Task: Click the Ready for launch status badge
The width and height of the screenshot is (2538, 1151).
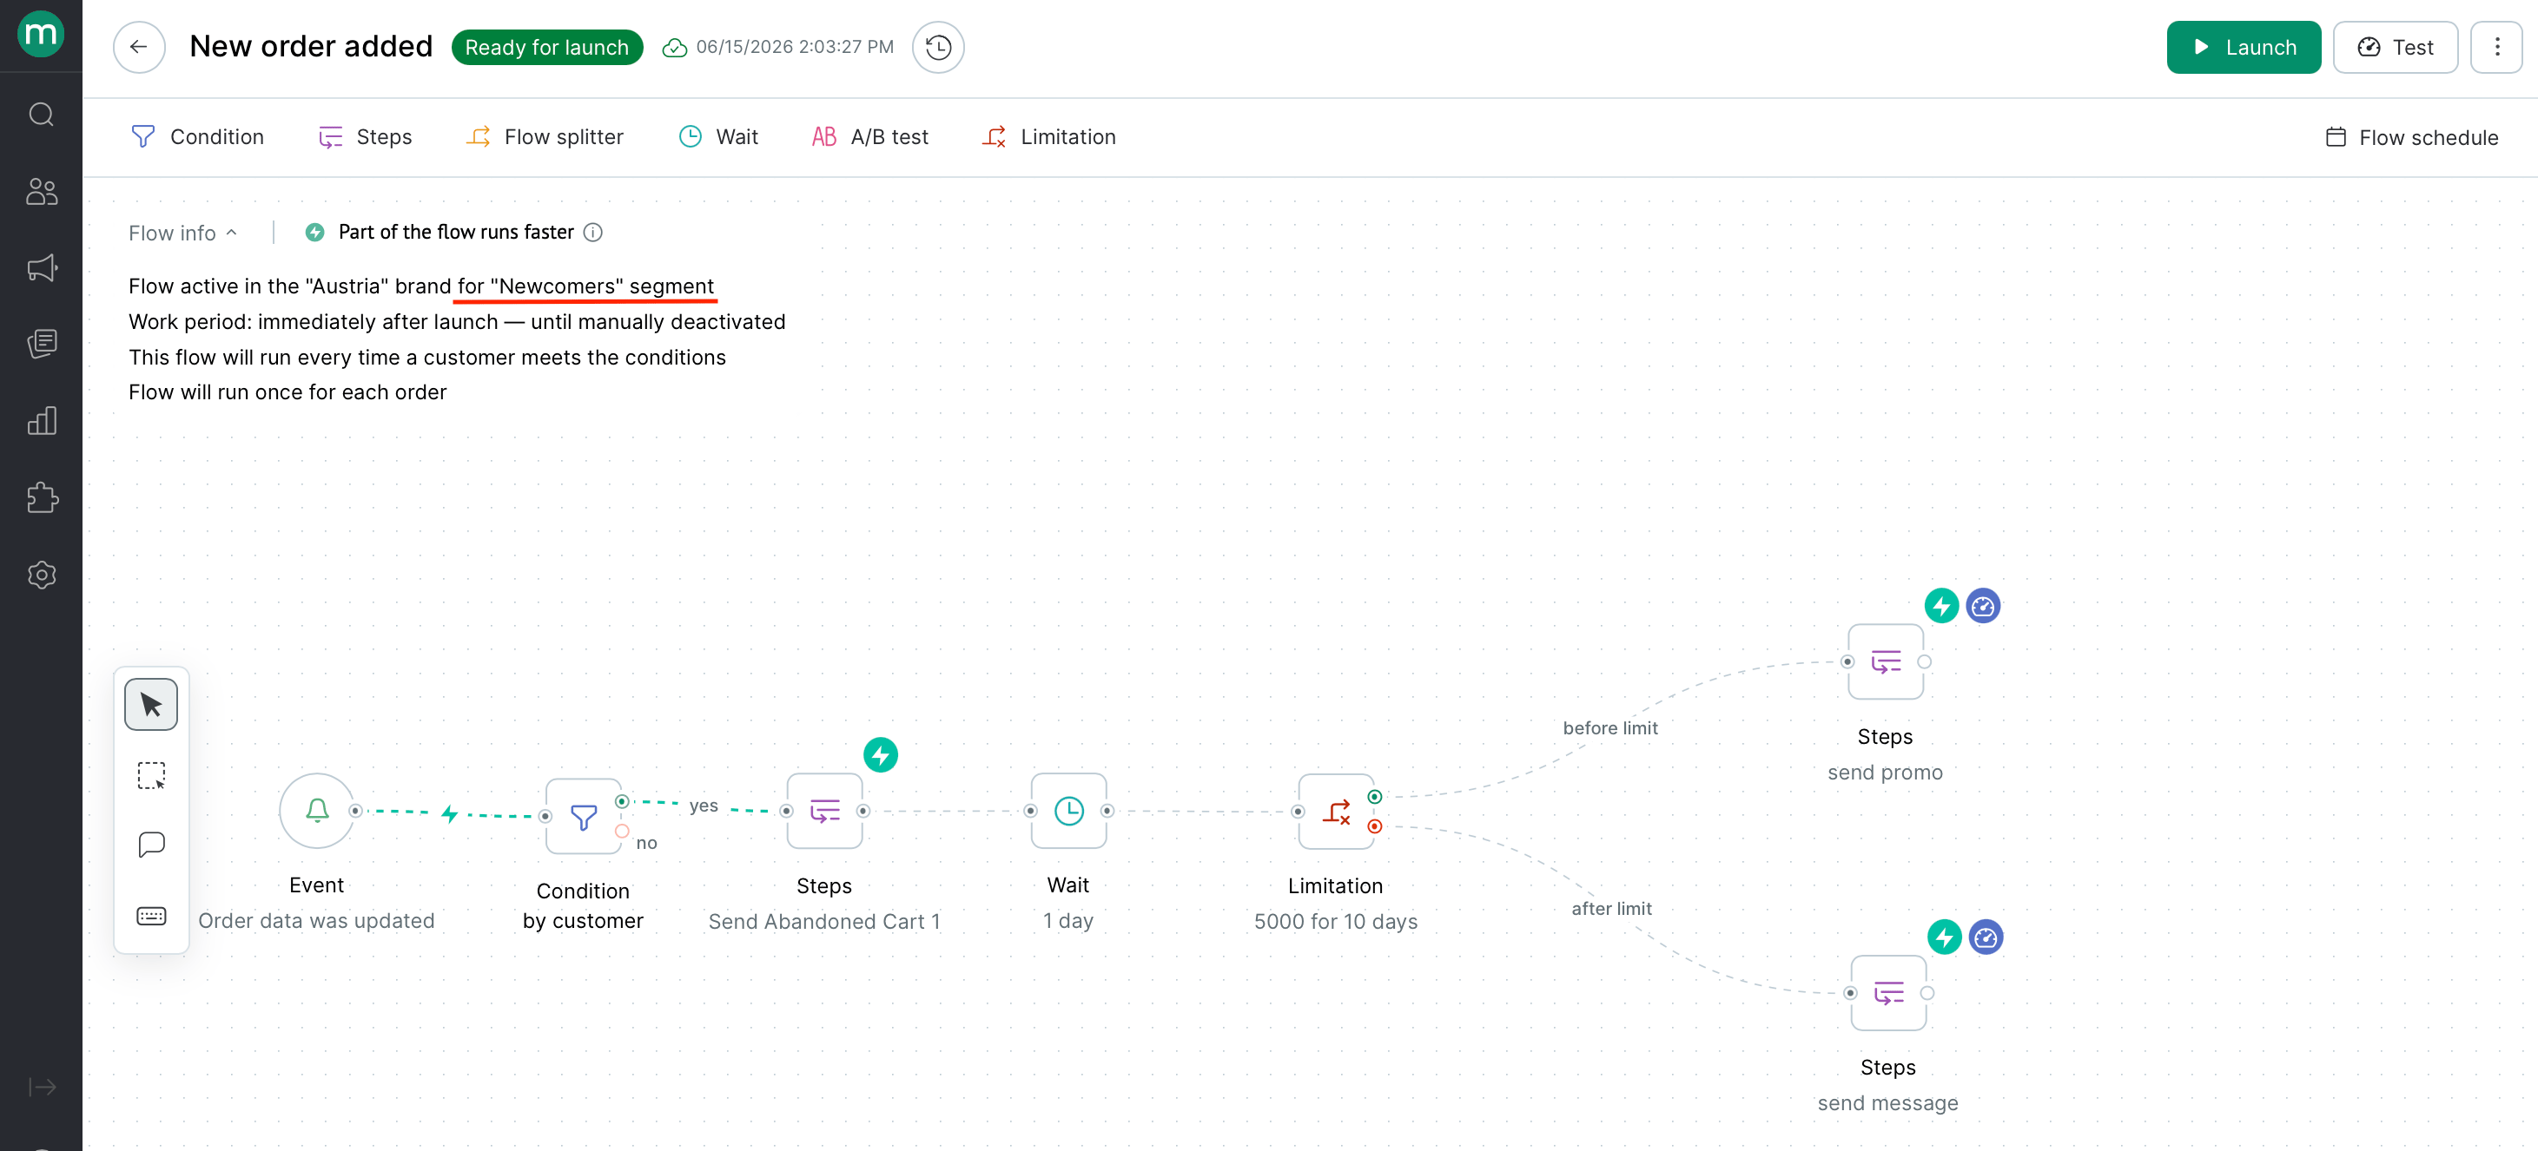Action: pos(547,47)
